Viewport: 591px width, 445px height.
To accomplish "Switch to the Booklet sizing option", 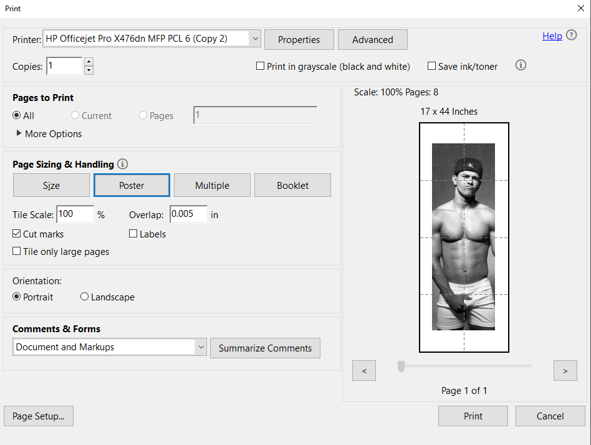I will coord(292,185).
